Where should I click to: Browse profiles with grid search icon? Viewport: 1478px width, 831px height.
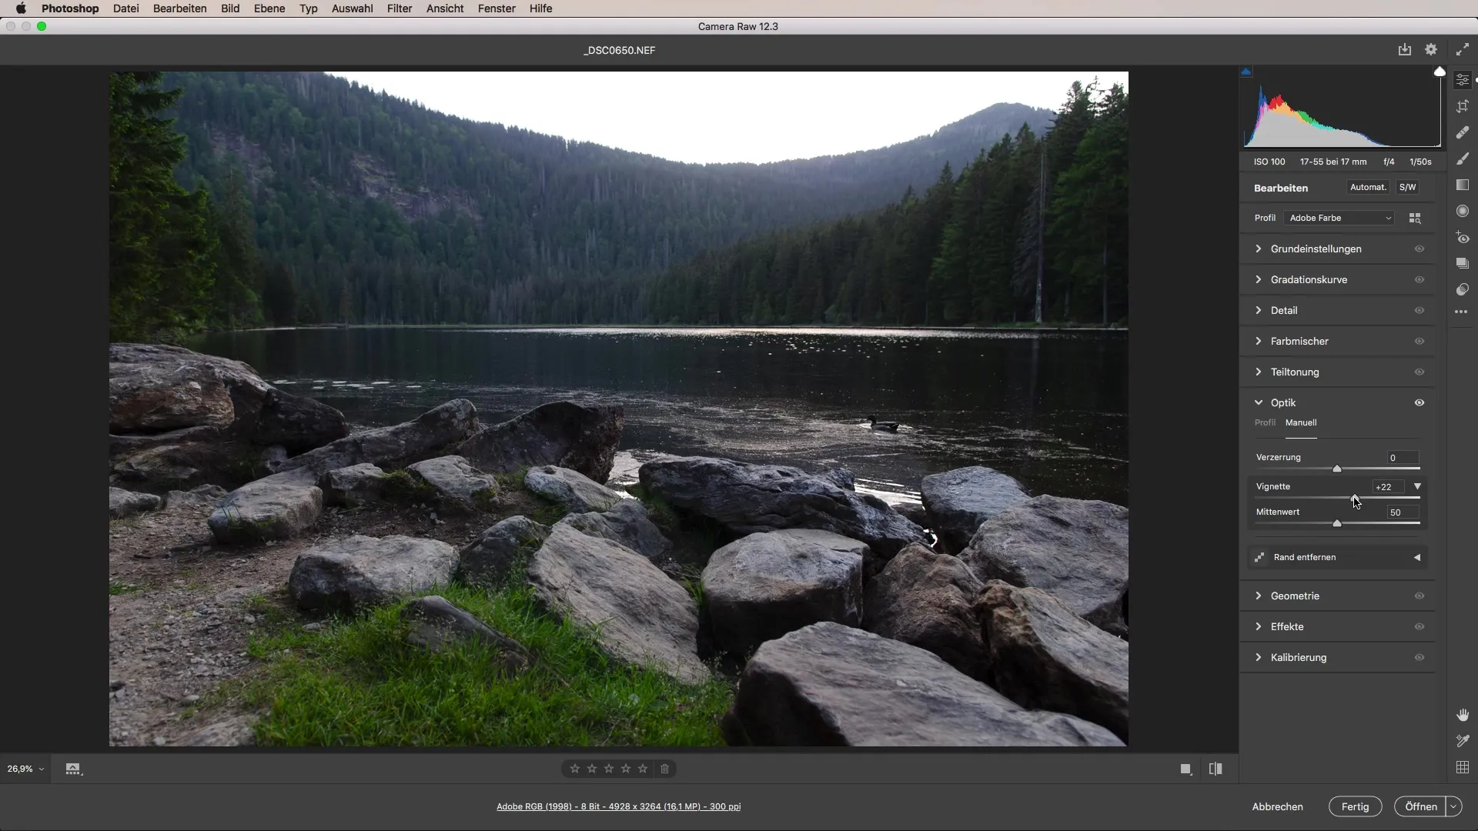[x=1415, y=219]
